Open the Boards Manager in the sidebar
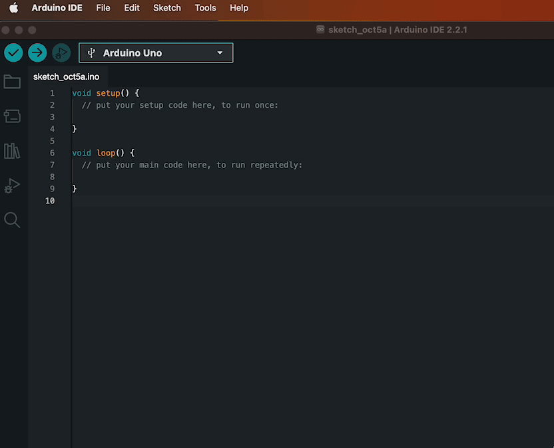This screenshot has height=448, width=554. click(12, 116)
